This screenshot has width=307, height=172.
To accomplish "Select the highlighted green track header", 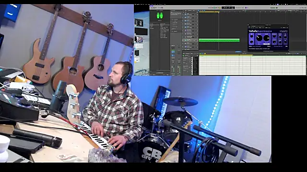I will (x=190, y=40).
